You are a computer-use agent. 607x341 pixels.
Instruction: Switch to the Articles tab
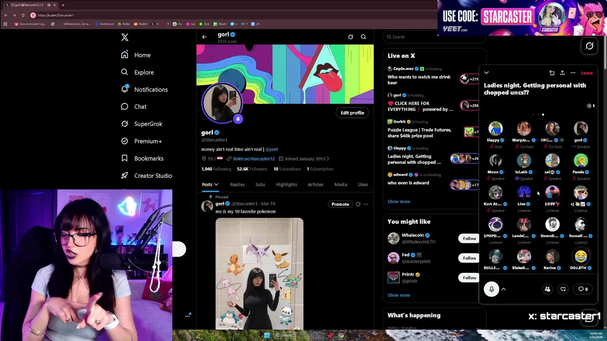(315, 185)
